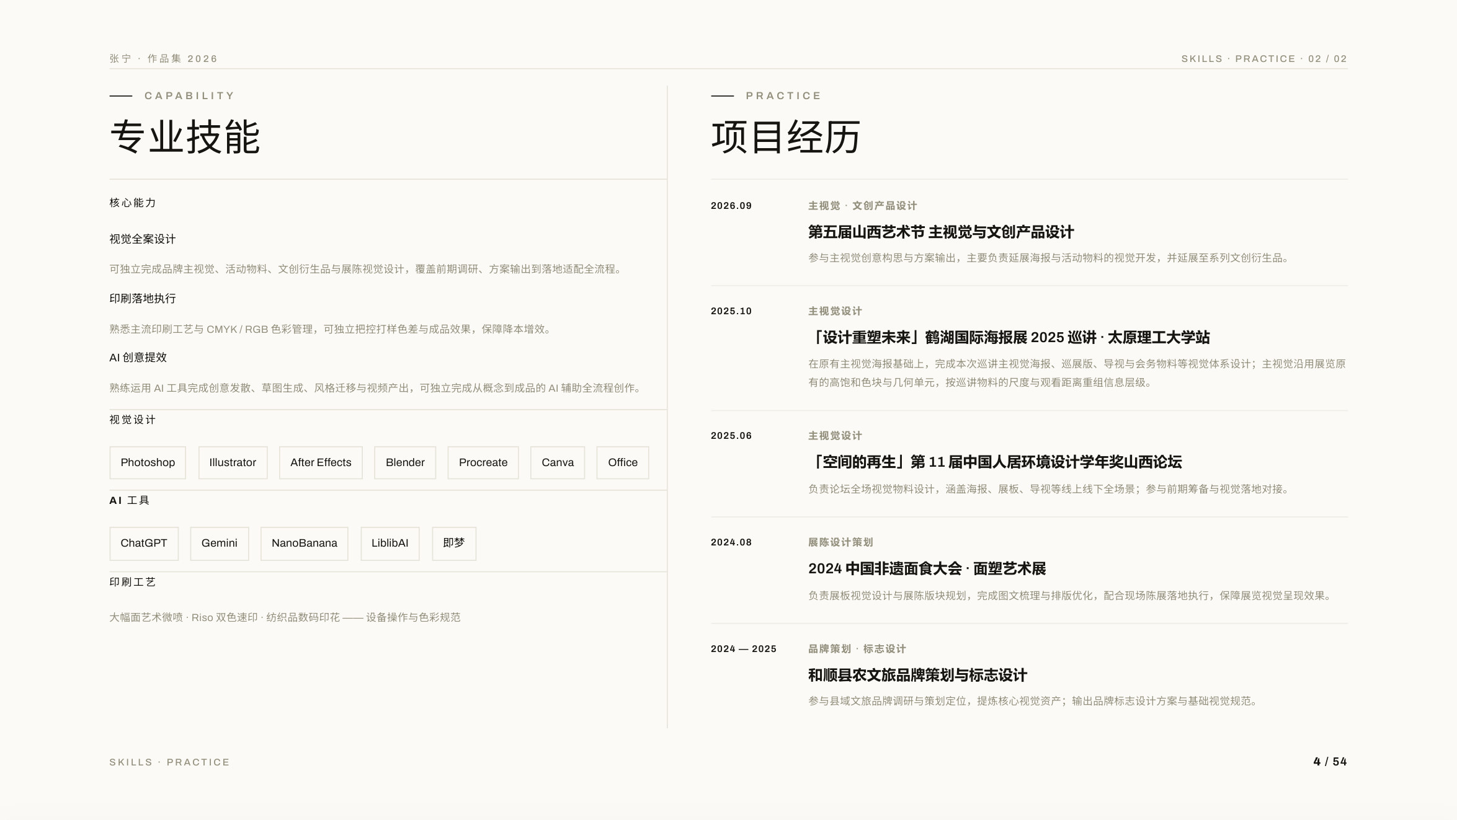Select the NanoBanana tag
1457x820 pixels.
(305, 544)
